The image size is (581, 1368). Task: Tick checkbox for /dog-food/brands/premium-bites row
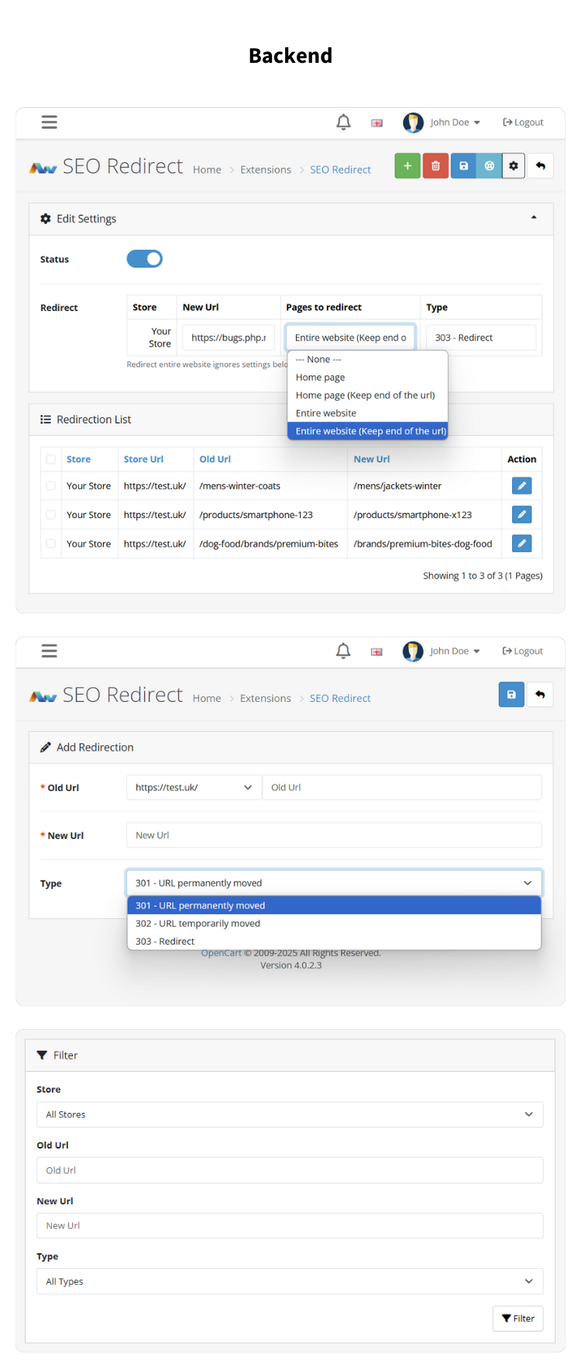[51, 544]
